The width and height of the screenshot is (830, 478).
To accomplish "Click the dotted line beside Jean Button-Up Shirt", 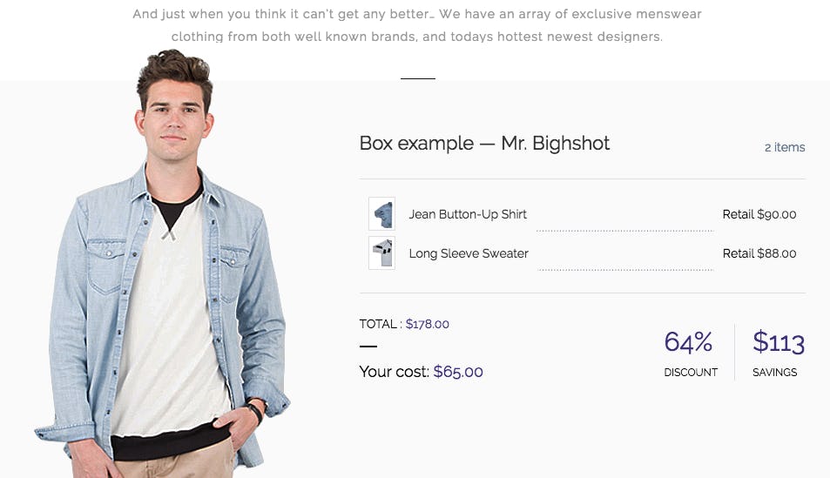I will [x=624, y=230].
